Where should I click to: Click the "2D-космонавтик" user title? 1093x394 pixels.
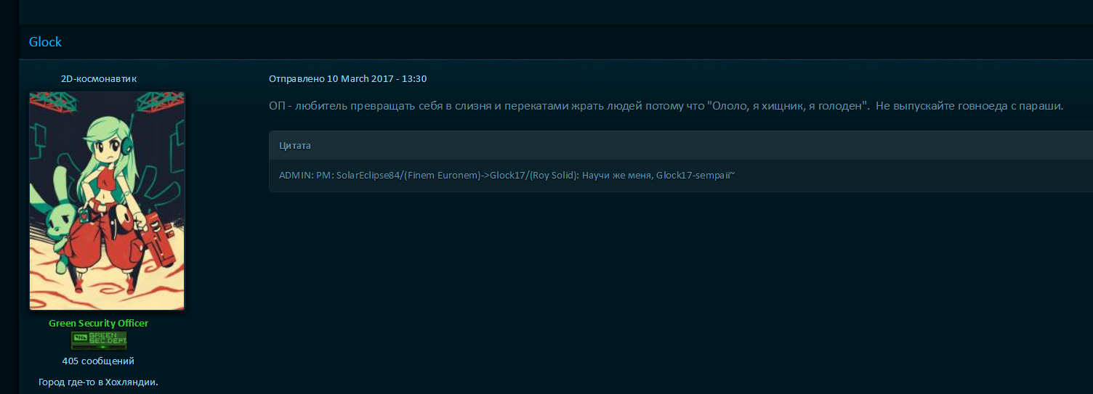coord(99,78)
